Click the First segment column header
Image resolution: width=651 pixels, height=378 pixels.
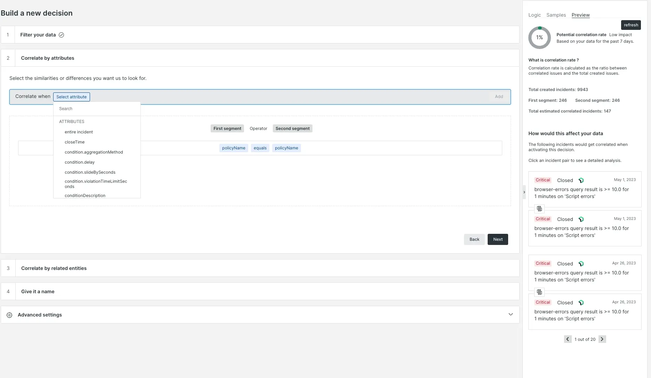[x=227, y=129]
